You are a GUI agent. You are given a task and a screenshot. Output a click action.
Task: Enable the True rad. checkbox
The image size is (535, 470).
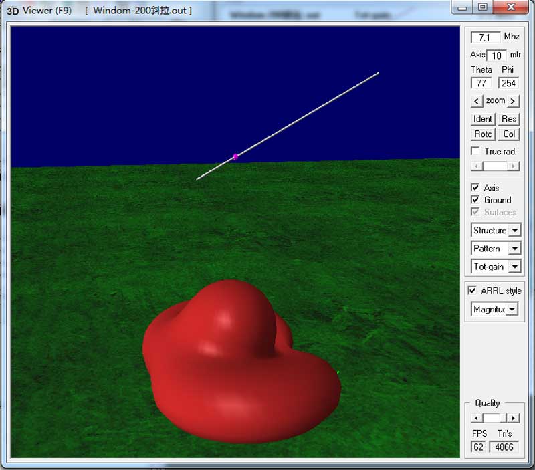(x=475, y=151)
